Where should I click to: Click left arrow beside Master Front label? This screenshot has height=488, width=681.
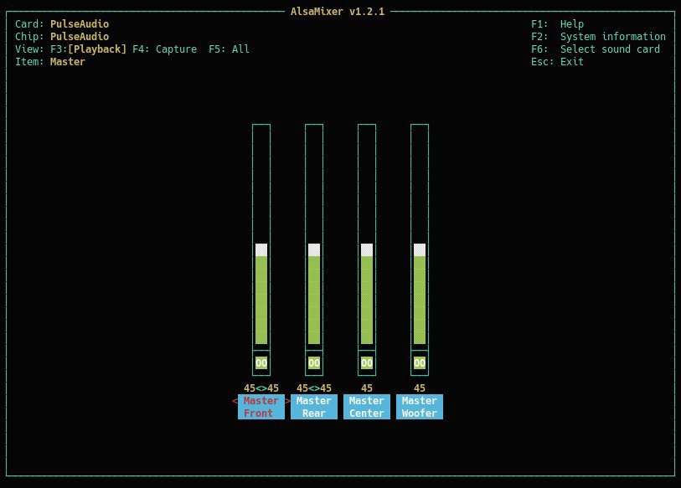tap(235, 401)
